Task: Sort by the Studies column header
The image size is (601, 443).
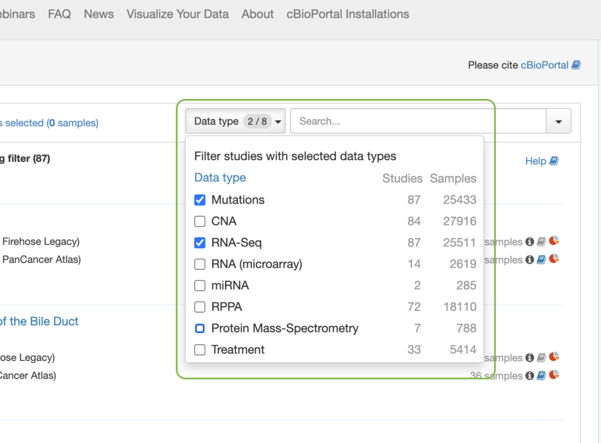Action: [x=402, y=178]
